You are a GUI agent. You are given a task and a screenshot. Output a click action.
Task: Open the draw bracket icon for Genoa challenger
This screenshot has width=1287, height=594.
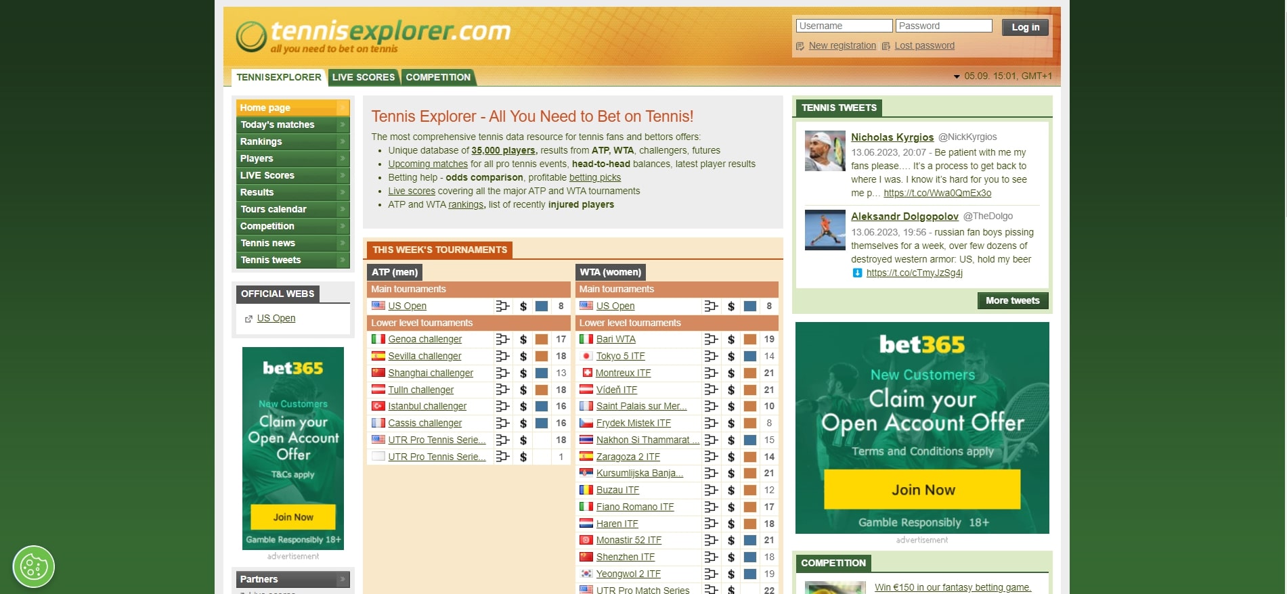pyautogui.click(x=502, y=339)
